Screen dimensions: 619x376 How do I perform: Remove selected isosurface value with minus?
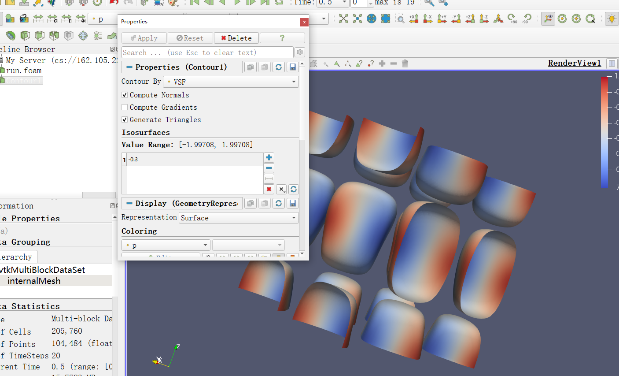[x=269, y=168]
